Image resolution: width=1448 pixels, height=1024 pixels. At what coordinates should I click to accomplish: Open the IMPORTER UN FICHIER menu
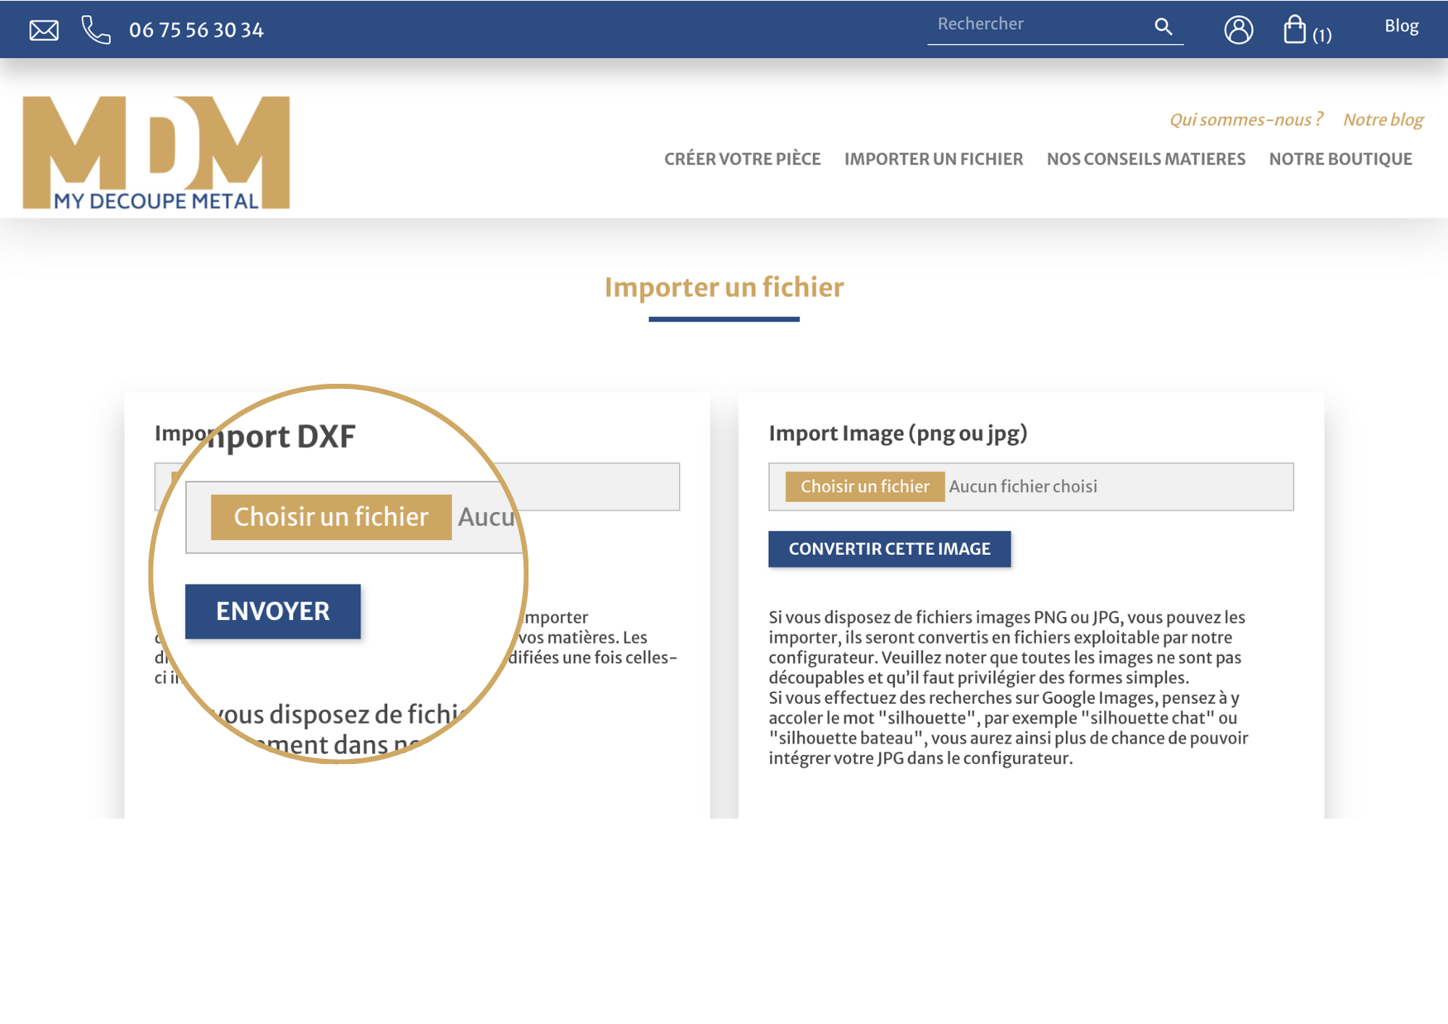point(933,159)
